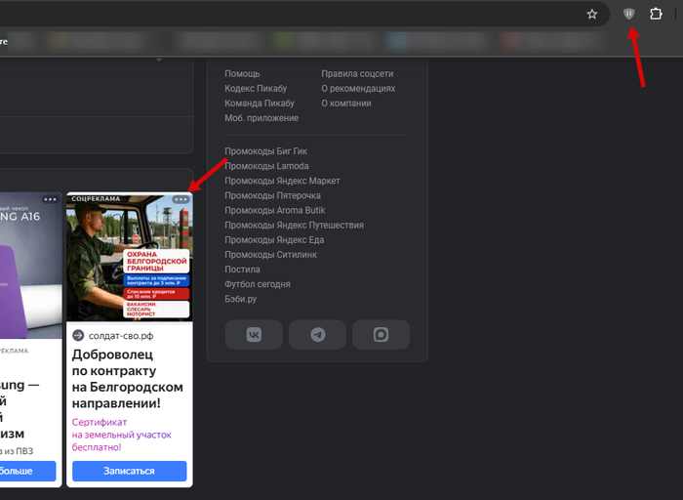Open the chat messenger button beside Telegram
Screen dimensions: 683x500
(x=381, y=335)
